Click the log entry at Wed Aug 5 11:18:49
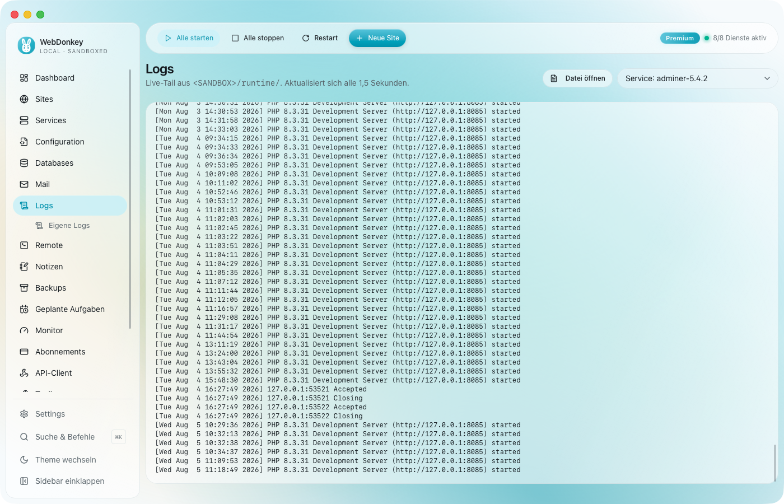This screenshot has width=784, height=504. click(338, 470)
